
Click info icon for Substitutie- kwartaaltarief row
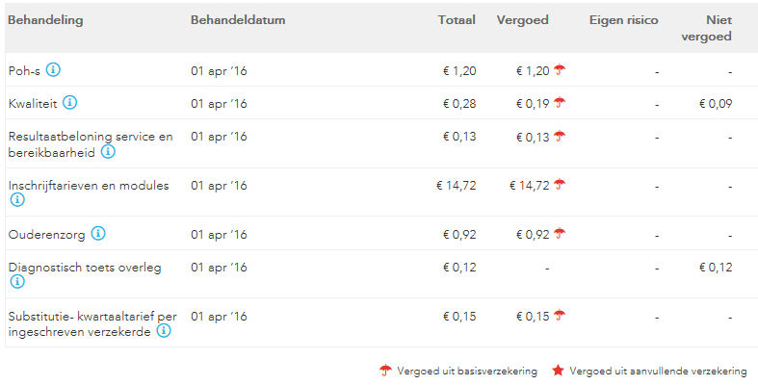pos(164,330)
